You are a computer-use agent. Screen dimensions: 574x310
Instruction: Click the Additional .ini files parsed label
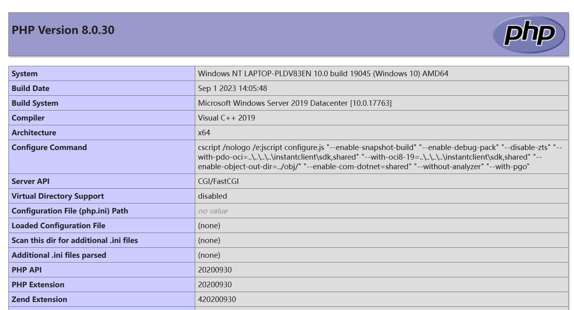tap(59, 255)
